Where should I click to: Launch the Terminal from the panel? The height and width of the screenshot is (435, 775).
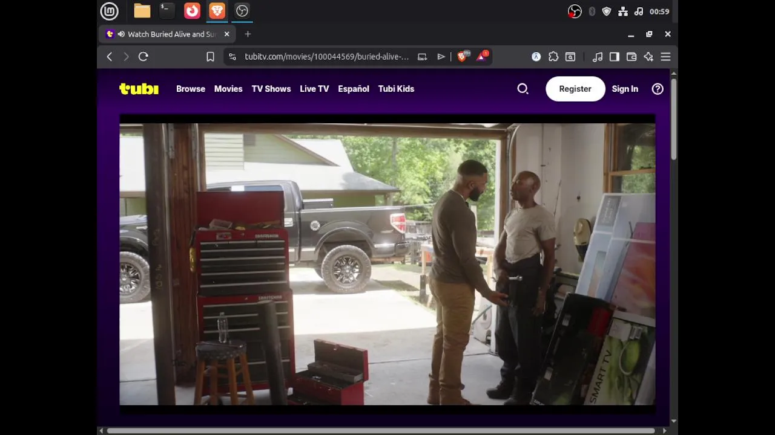coord(167,10)
